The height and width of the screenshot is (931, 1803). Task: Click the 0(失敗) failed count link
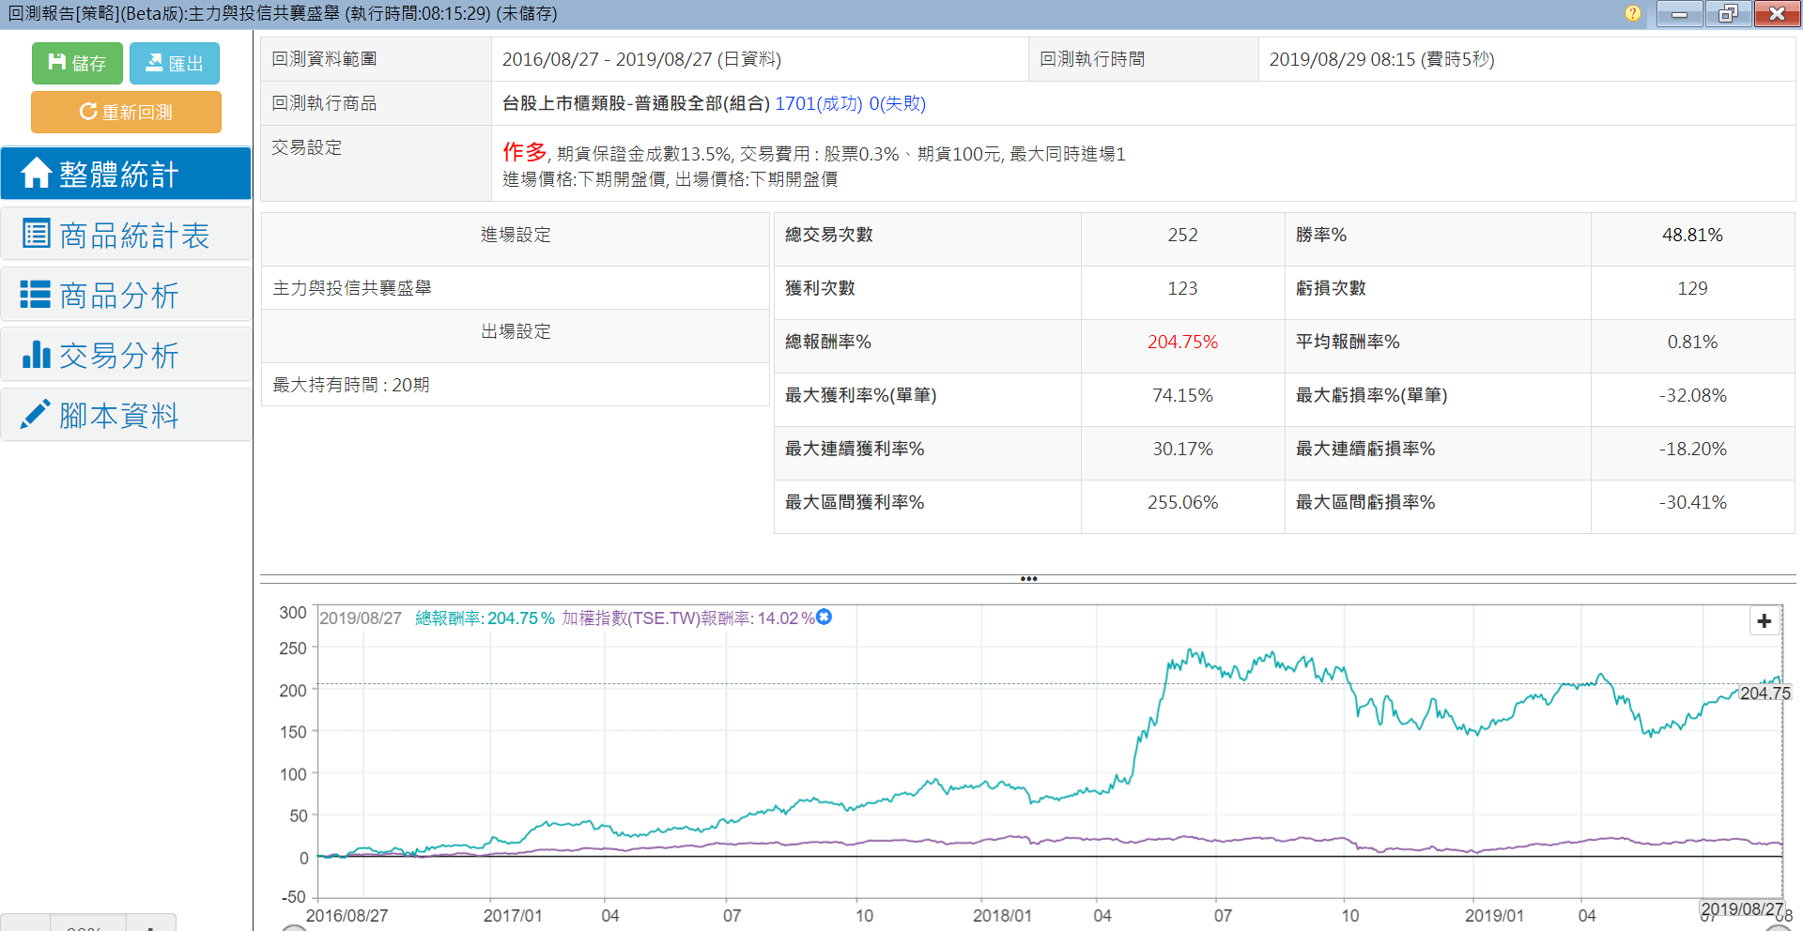(897, 103)
